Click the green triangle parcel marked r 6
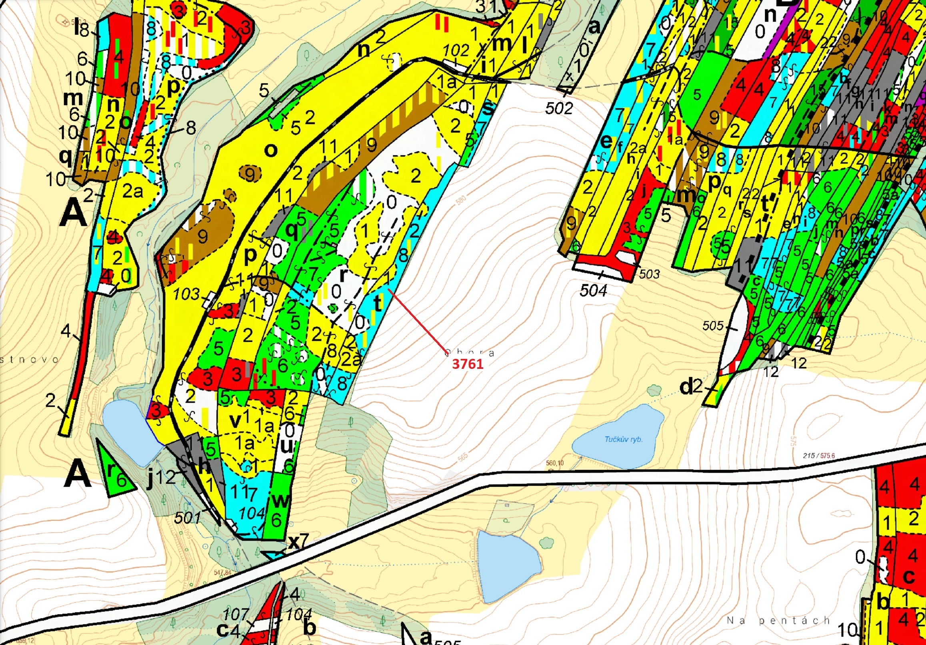Screen dimensions: 926x645 click(x=117, y=476)
